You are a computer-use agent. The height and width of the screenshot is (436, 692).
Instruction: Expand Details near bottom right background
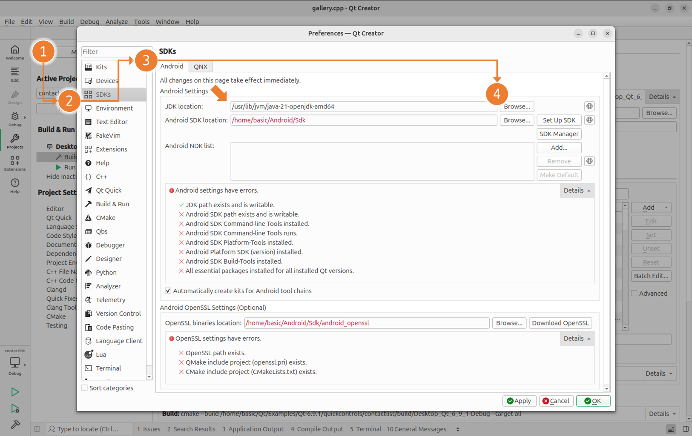pyautogui.click(x=659, y=373)
